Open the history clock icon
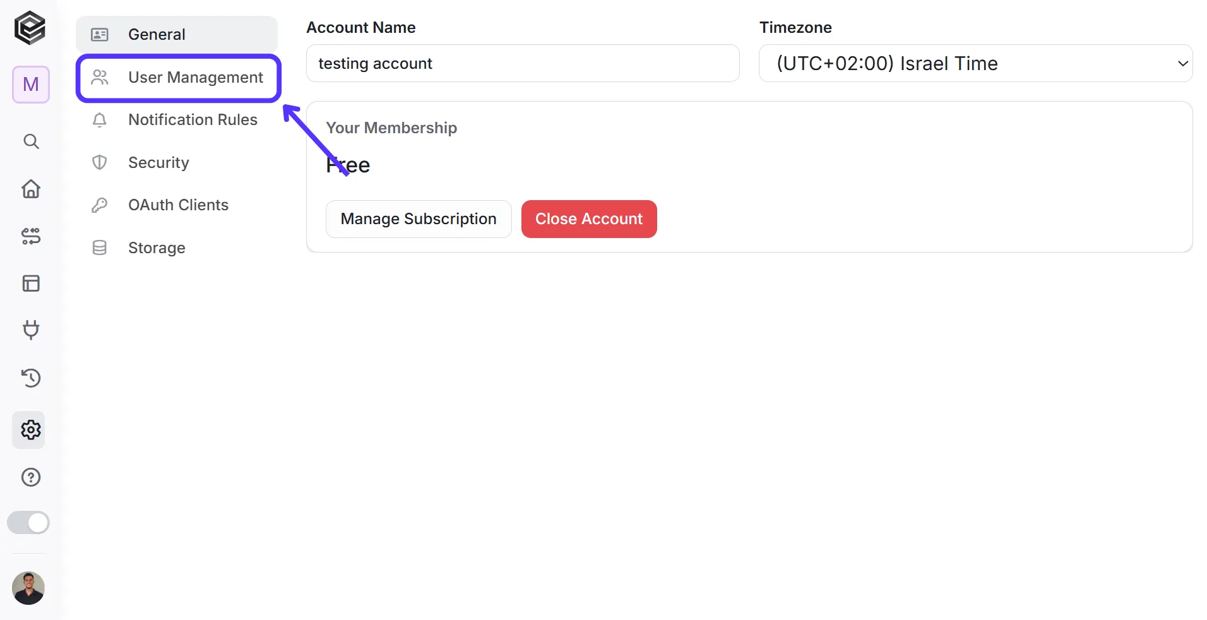Screen dimensions: 1207x620 31,378
